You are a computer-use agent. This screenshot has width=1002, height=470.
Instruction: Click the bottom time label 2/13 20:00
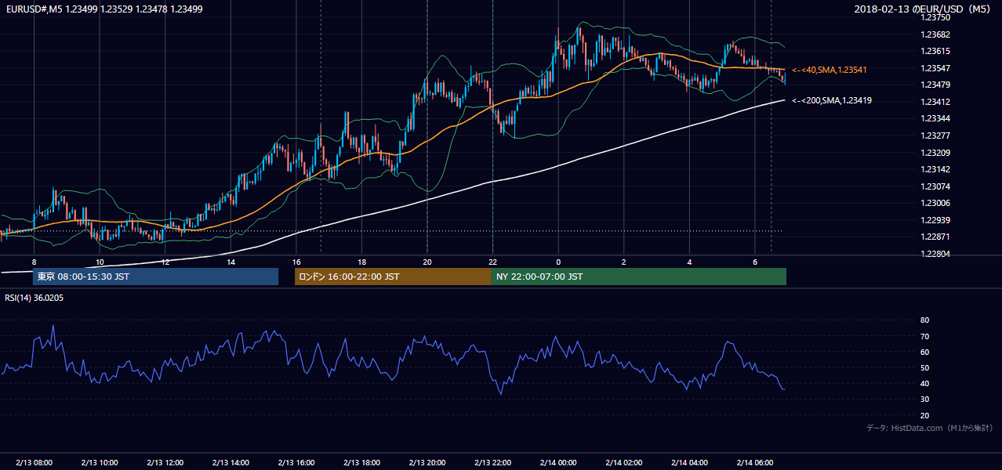[427, 463]
